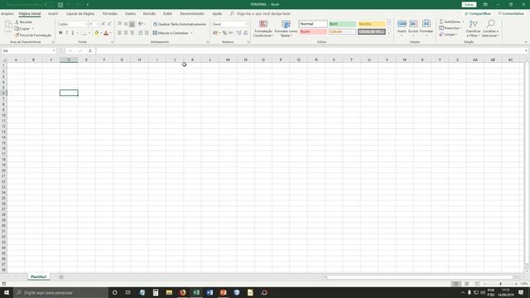The image size is (530, 298).
Task: Click the decrease indent icon
Action: (x=140, y=33)
